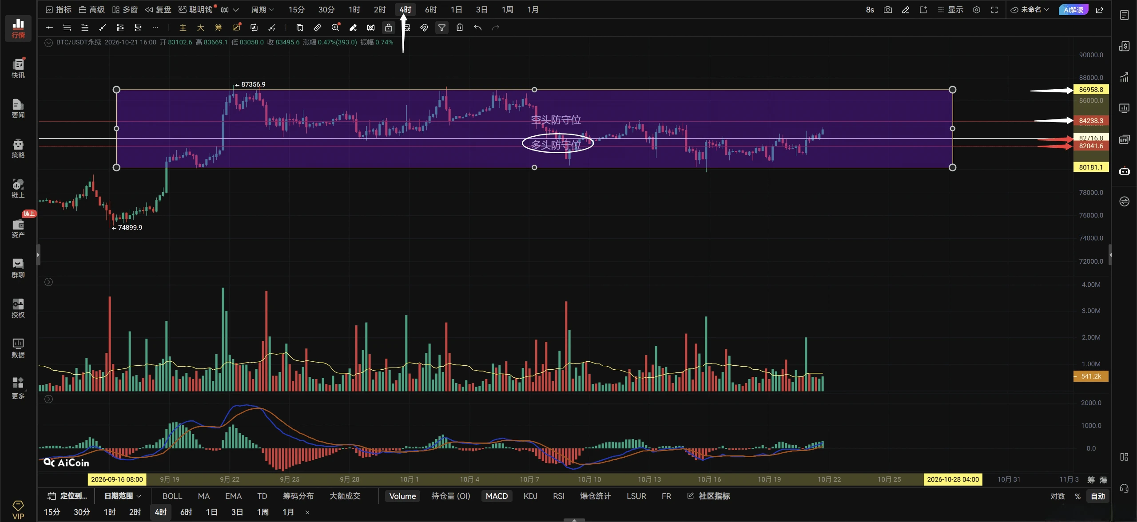The width and height of the screenshot is (1137, 522).
Task: Click the rectangle's top-left corner handle
Action: (x=116, y=90)
